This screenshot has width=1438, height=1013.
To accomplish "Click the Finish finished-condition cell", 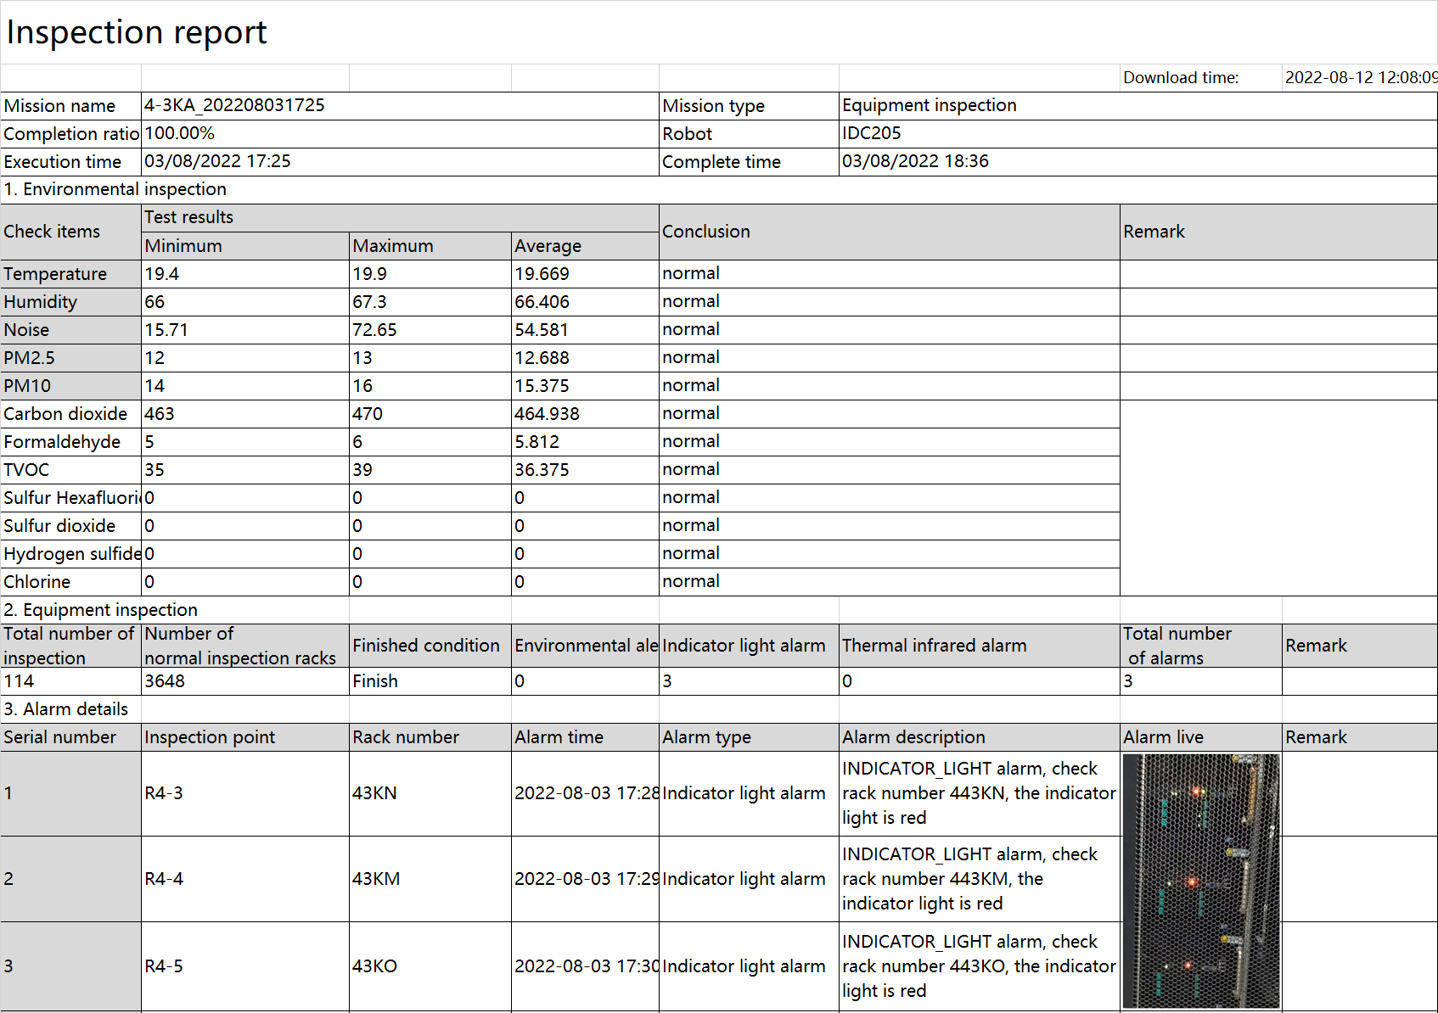I will [375, 681].
